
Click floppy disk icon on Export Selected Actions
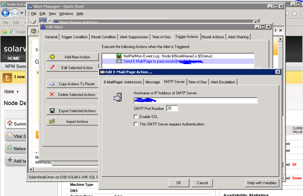(x=52, y=110)
